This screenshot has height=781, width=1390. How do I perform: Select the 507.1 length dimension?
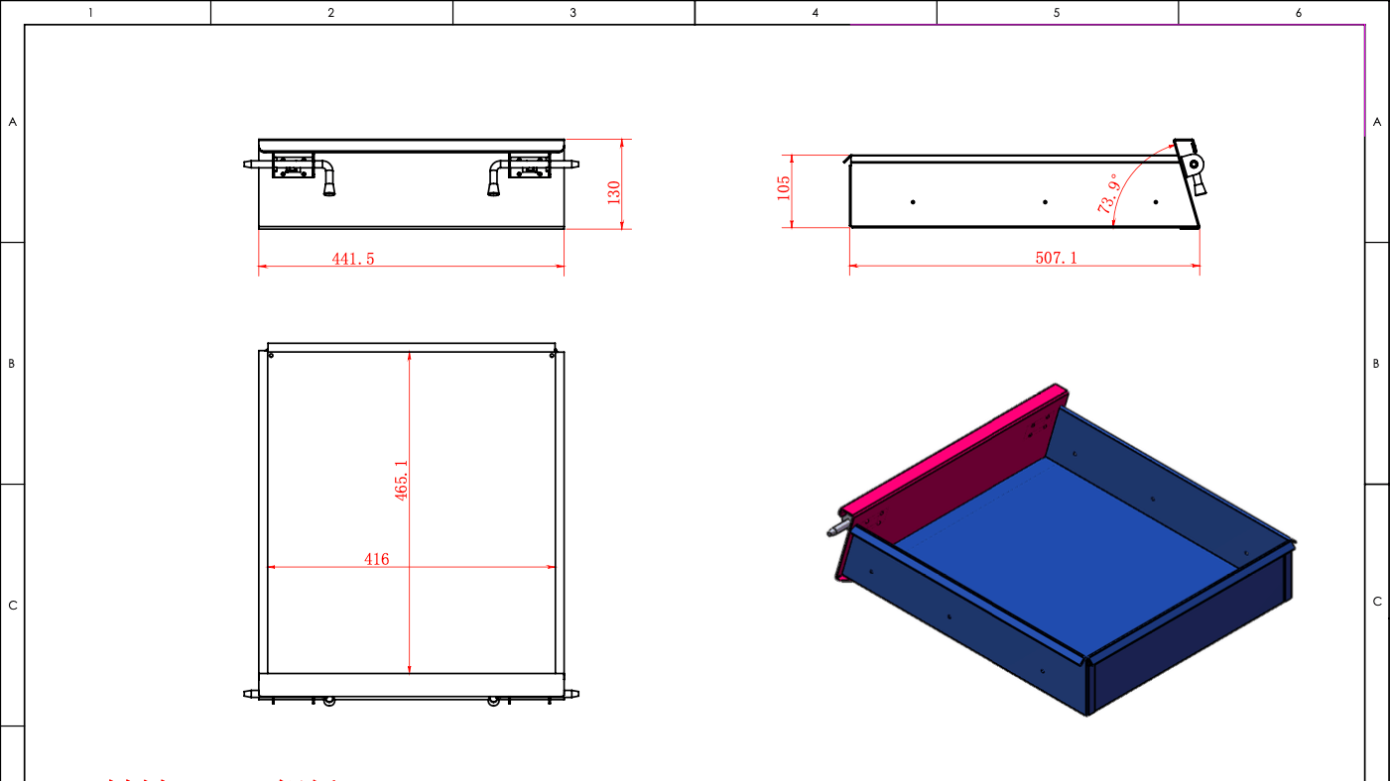pyautogui.click(x=1056, y=258)
